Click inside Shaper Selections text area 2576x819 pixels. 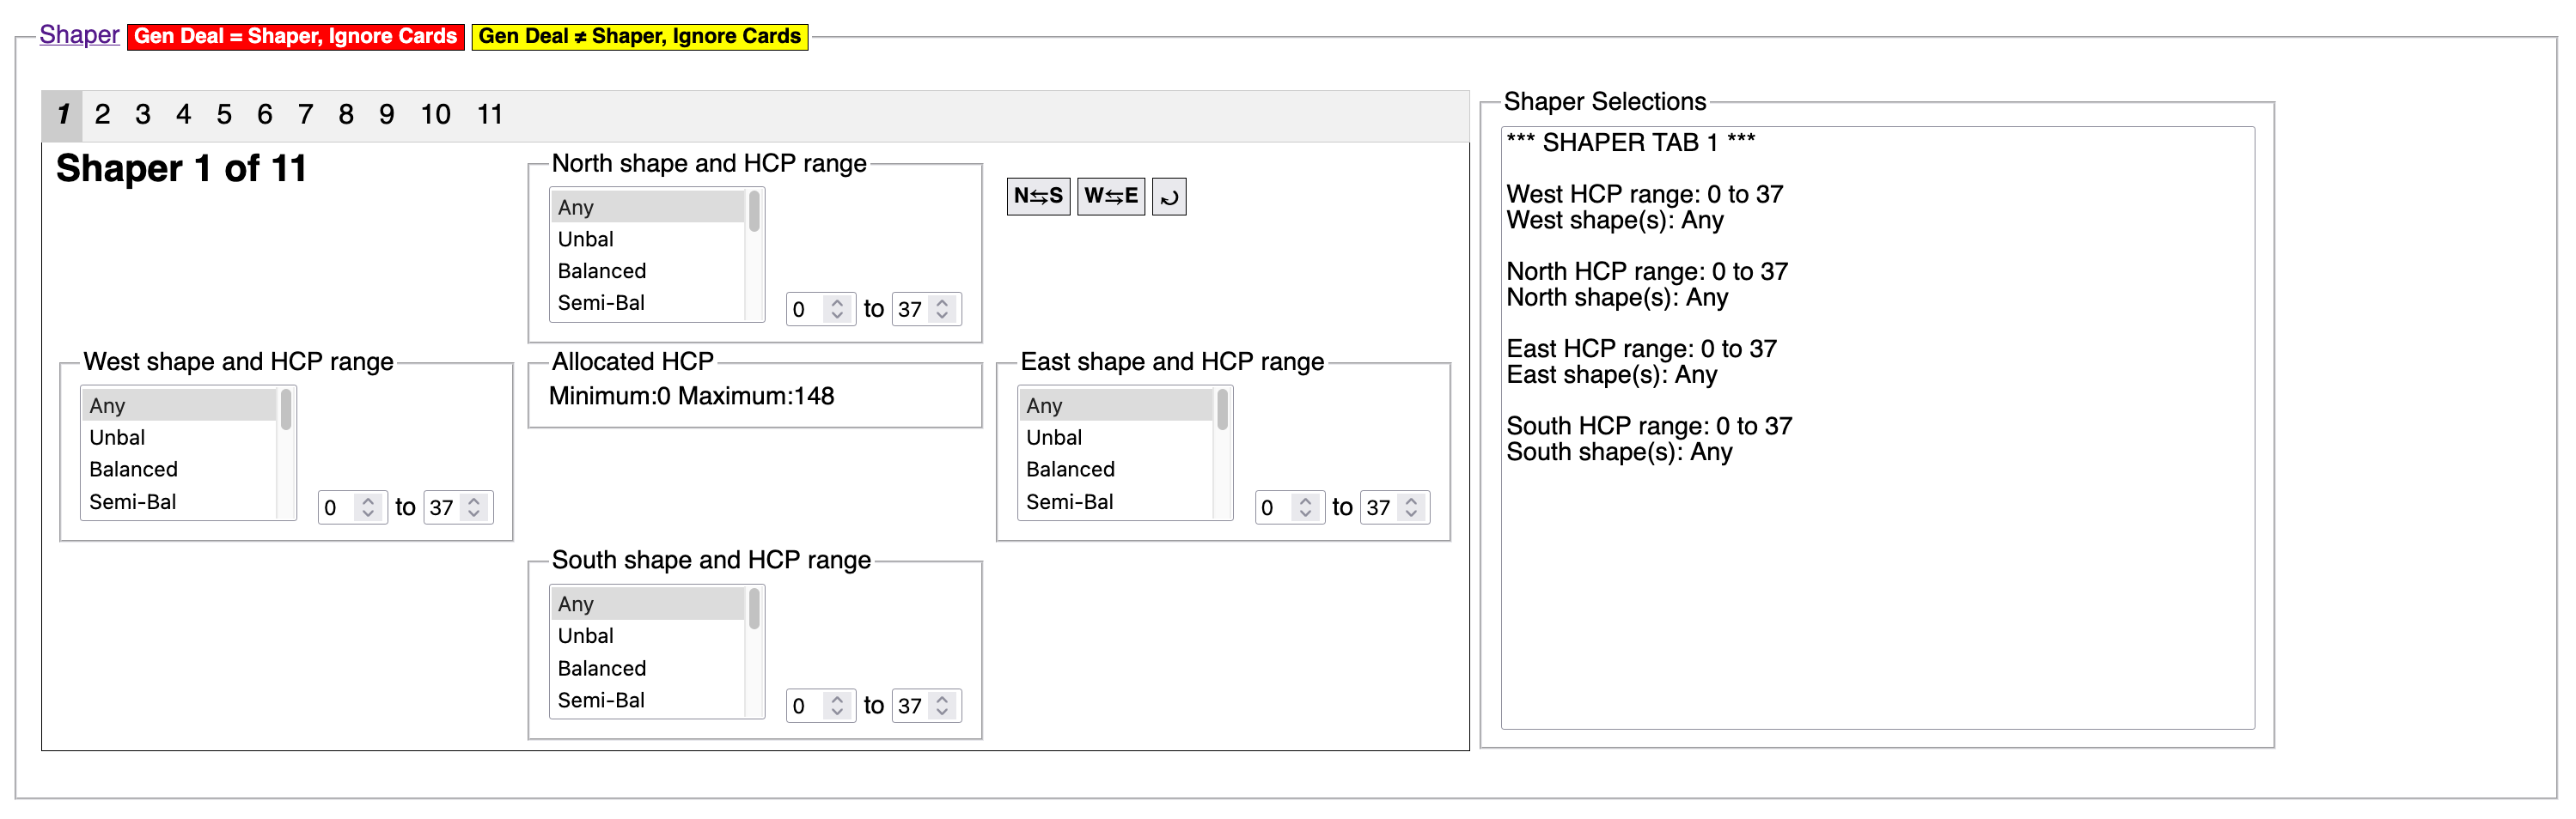point(1877,428)
